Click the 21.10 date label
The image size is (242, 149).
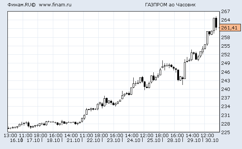pos(73,140)
